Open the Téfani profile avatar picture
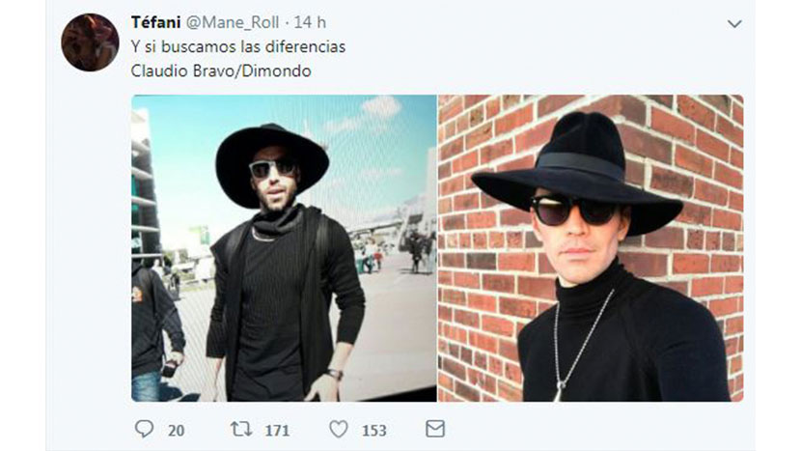The height and width of the screenshot is (451, 801). pos(90,42)
